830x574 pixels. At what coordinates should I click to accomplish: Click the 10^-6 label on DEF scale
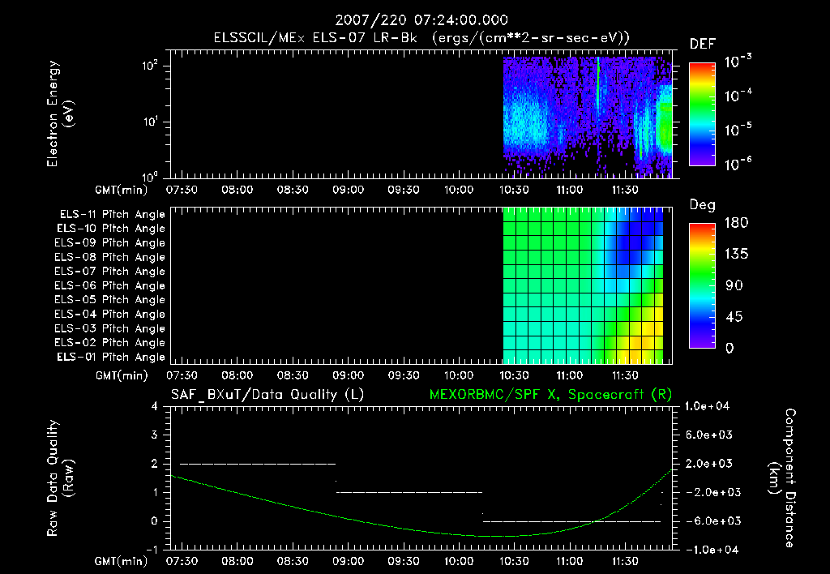point(738,164)
